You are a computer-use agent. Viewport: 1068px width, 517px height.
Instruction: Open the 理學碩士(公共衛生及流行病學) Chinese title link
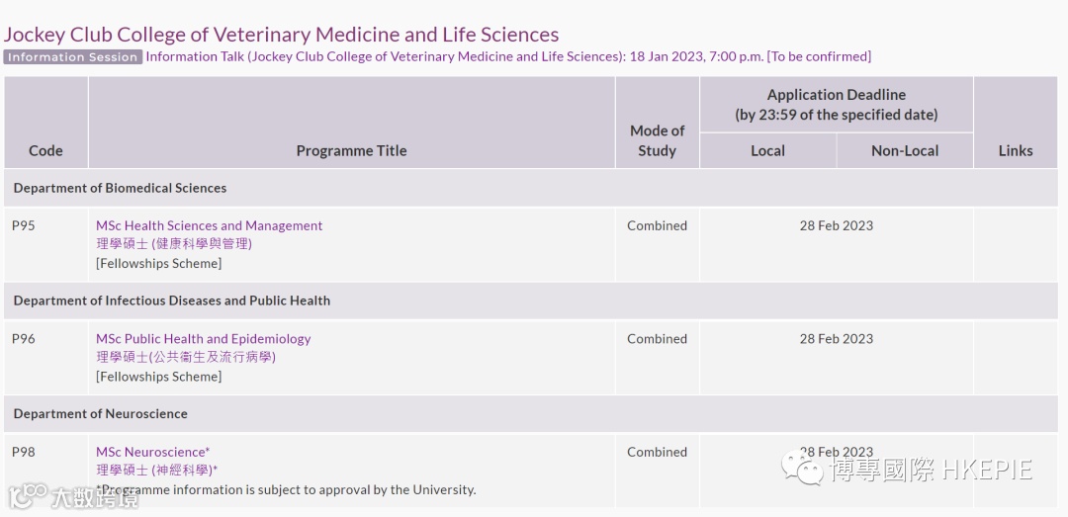(x=185, y=357)
